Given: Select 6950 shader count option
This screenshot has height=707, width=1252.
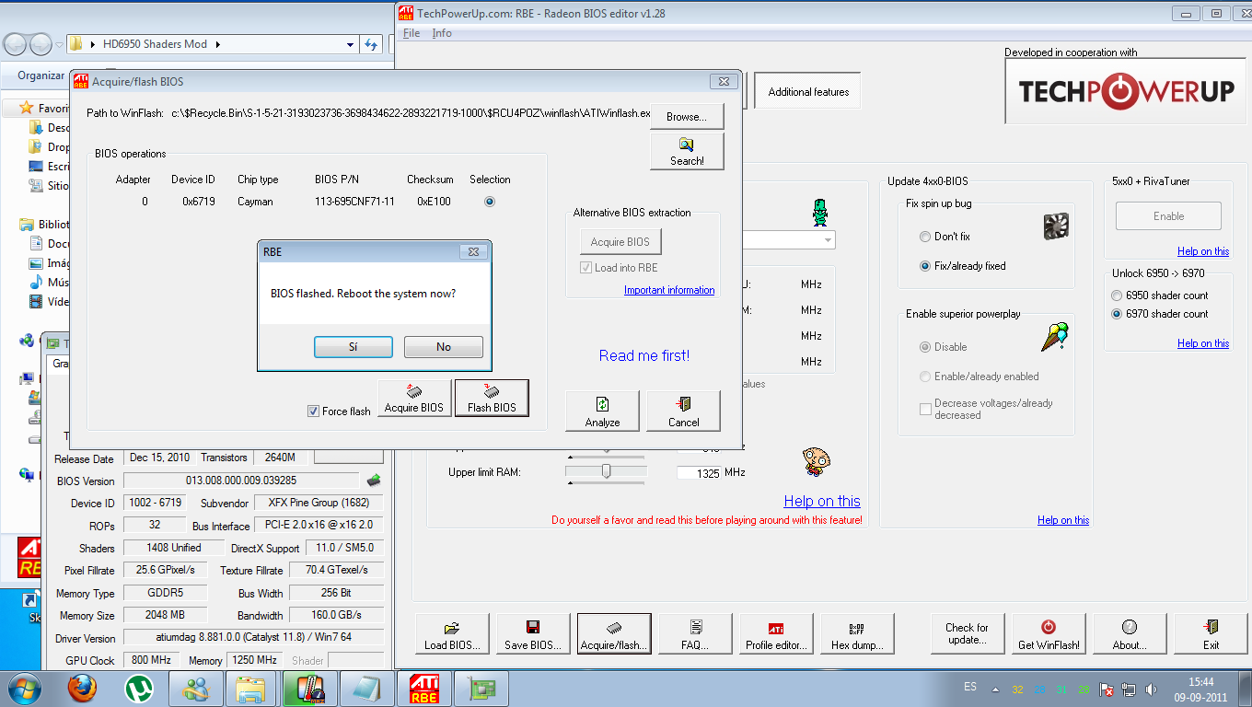Looking at the screenshot, I should (1118, 296).
